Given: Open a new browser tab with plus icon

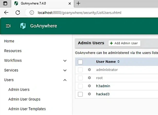Looking at the screenshot, I should pos(78,3).
